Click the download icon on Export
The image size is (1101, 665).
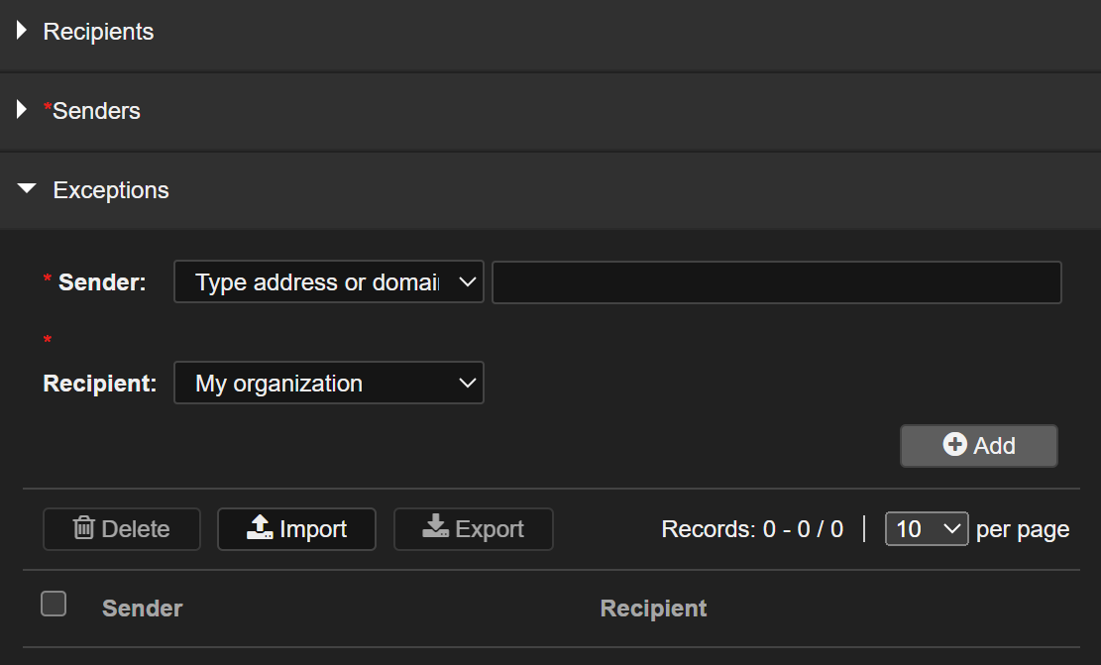(x=435, y=528)
